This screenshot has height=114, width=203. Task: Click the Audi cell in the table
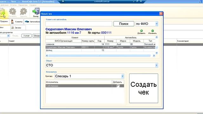coord(123,44)
